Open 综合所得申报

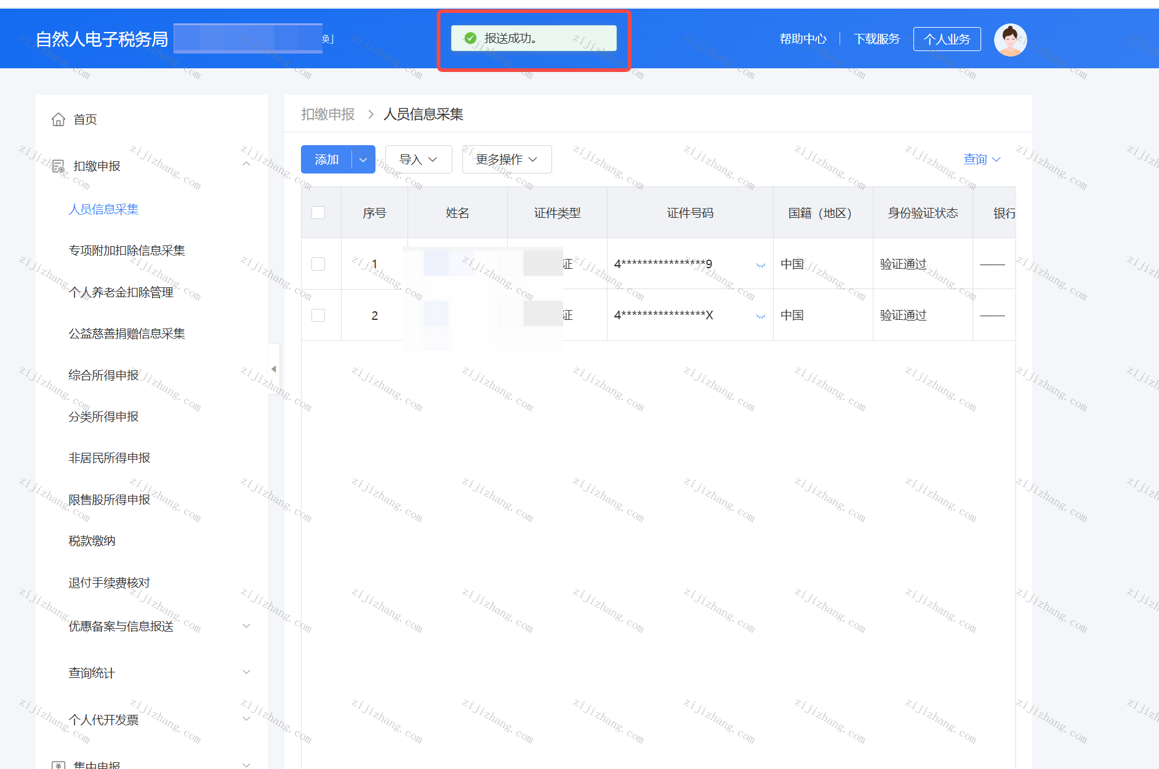click(103, 375)
